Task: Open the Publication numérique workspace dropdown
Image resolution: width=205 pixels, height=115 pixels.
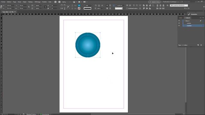Action: coord(171,2)
